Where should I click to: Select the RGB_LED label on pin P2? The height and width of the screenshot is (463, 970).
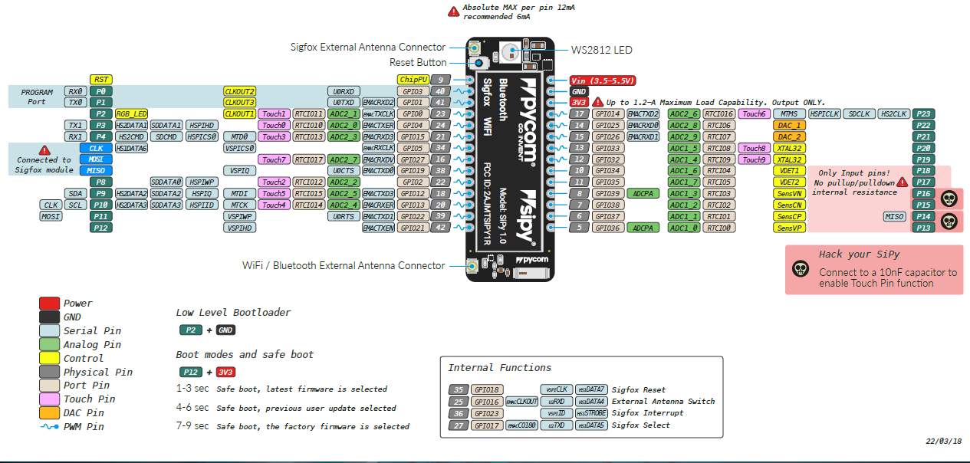(x=130, y=113)
